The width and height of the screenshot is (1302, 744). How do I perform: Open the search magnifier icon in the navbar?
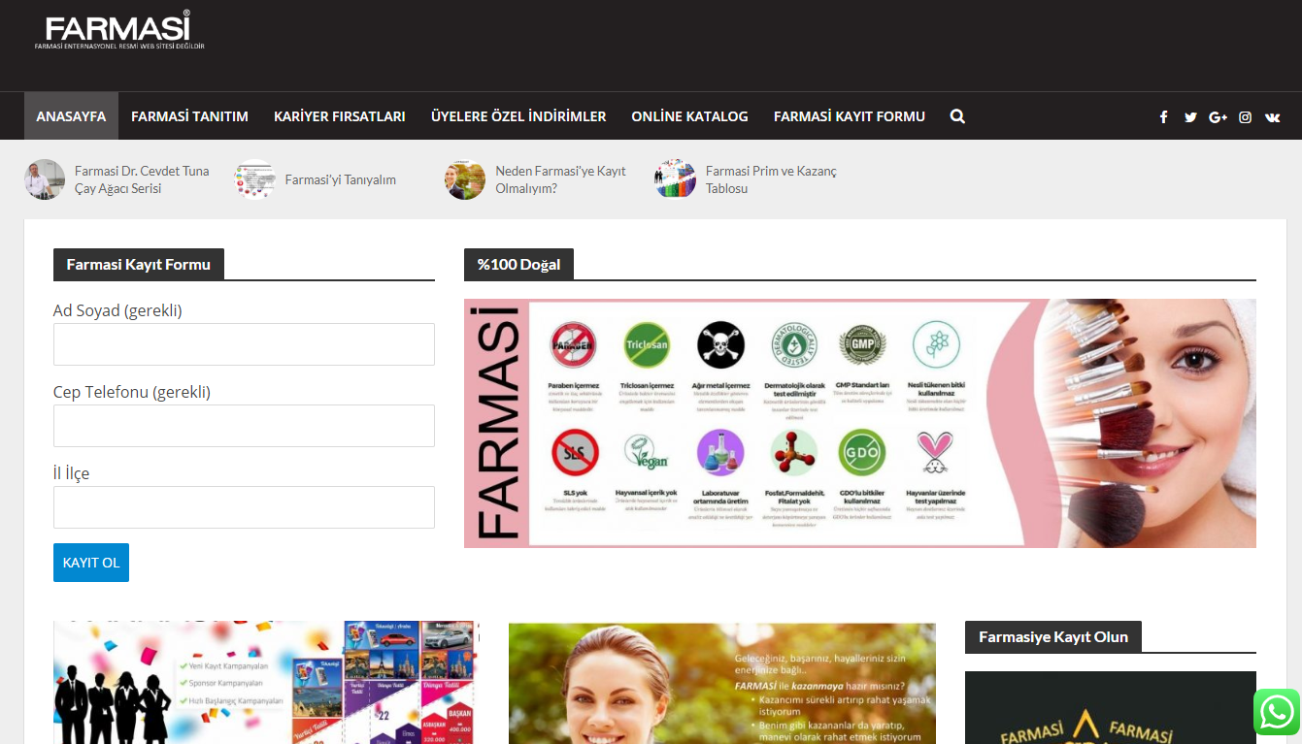[957, 116]
